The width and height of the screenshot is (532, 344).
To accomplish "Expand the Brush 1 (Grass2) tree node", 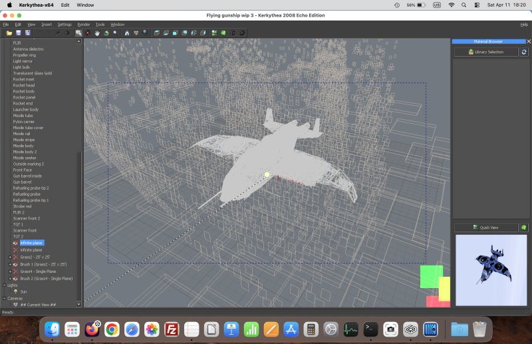I will tap(9, 264).
